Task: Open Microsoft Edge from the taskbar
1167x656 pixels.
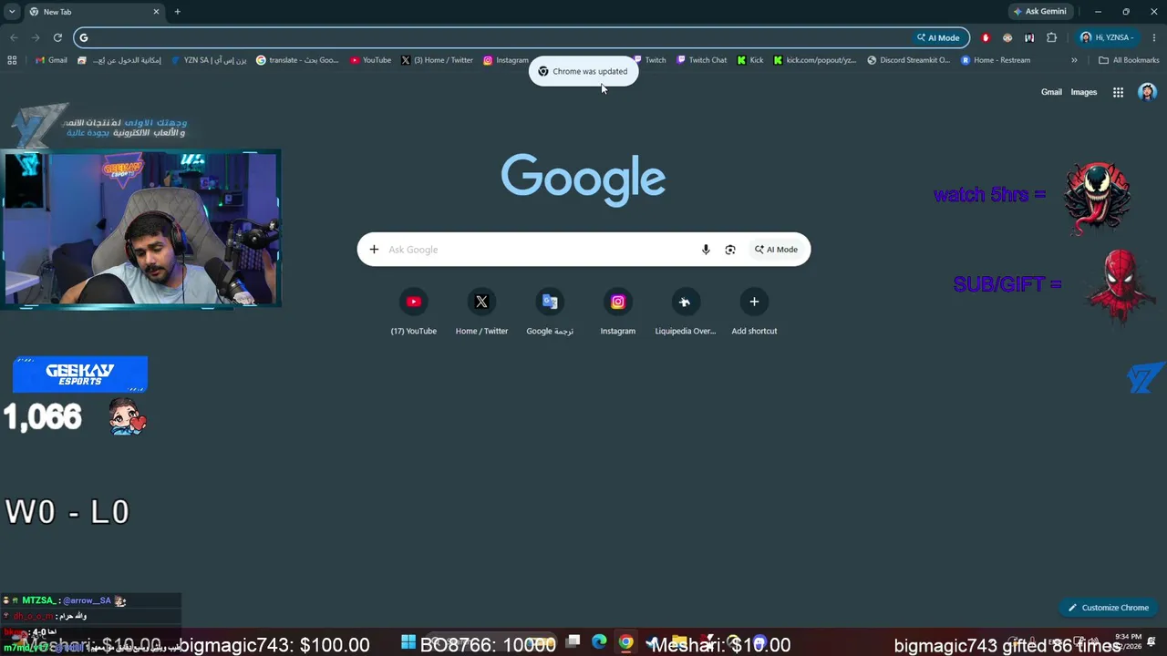Action: [x=599, y=642]
